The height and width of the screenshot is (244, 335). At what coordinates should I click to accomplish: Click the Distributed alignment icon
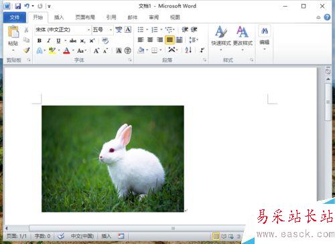pos(179,40)
